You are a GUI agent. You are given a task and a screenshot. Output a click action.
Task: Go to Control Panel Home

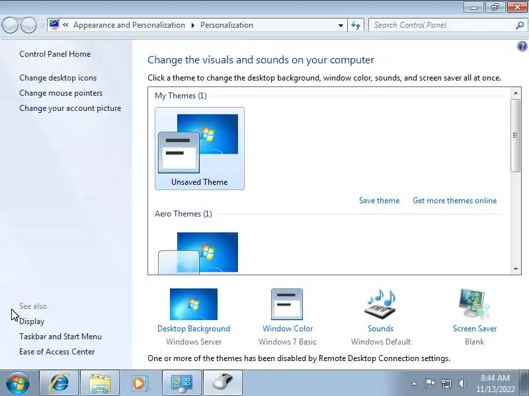click(x=55, y=54)
